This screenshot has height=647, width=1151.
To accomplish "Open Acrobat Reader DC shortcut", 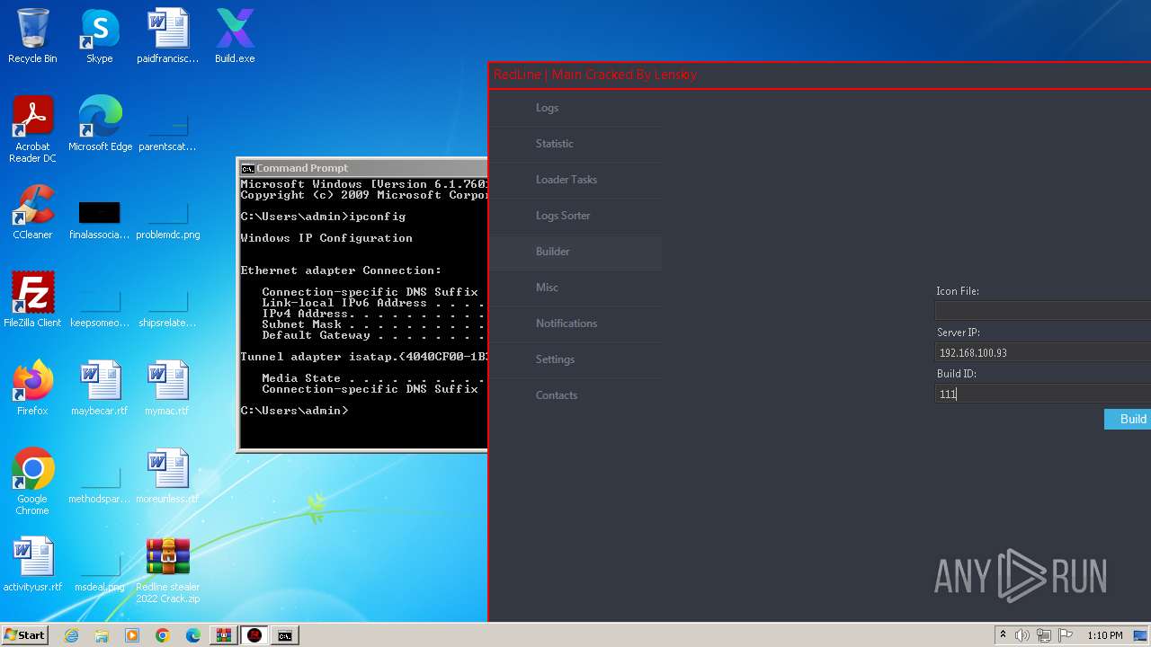I will [x=32, y=129].
